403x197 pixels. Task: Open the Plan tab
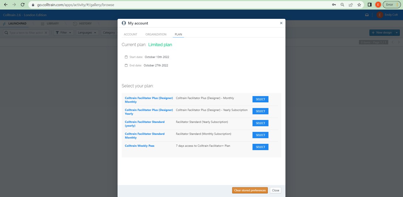[x=178, y=34]
